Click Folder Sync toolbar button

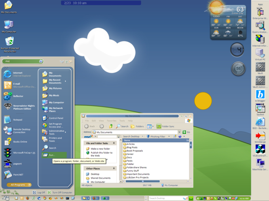(x=165, y=126)
